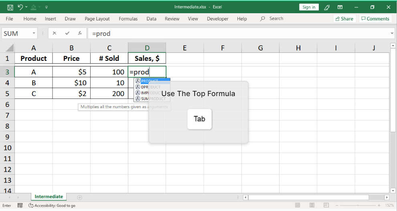The height and width of the screenshot is (211, 397).
Task: Click the Undo arrow icon
Action: click(x=20, y=7)
